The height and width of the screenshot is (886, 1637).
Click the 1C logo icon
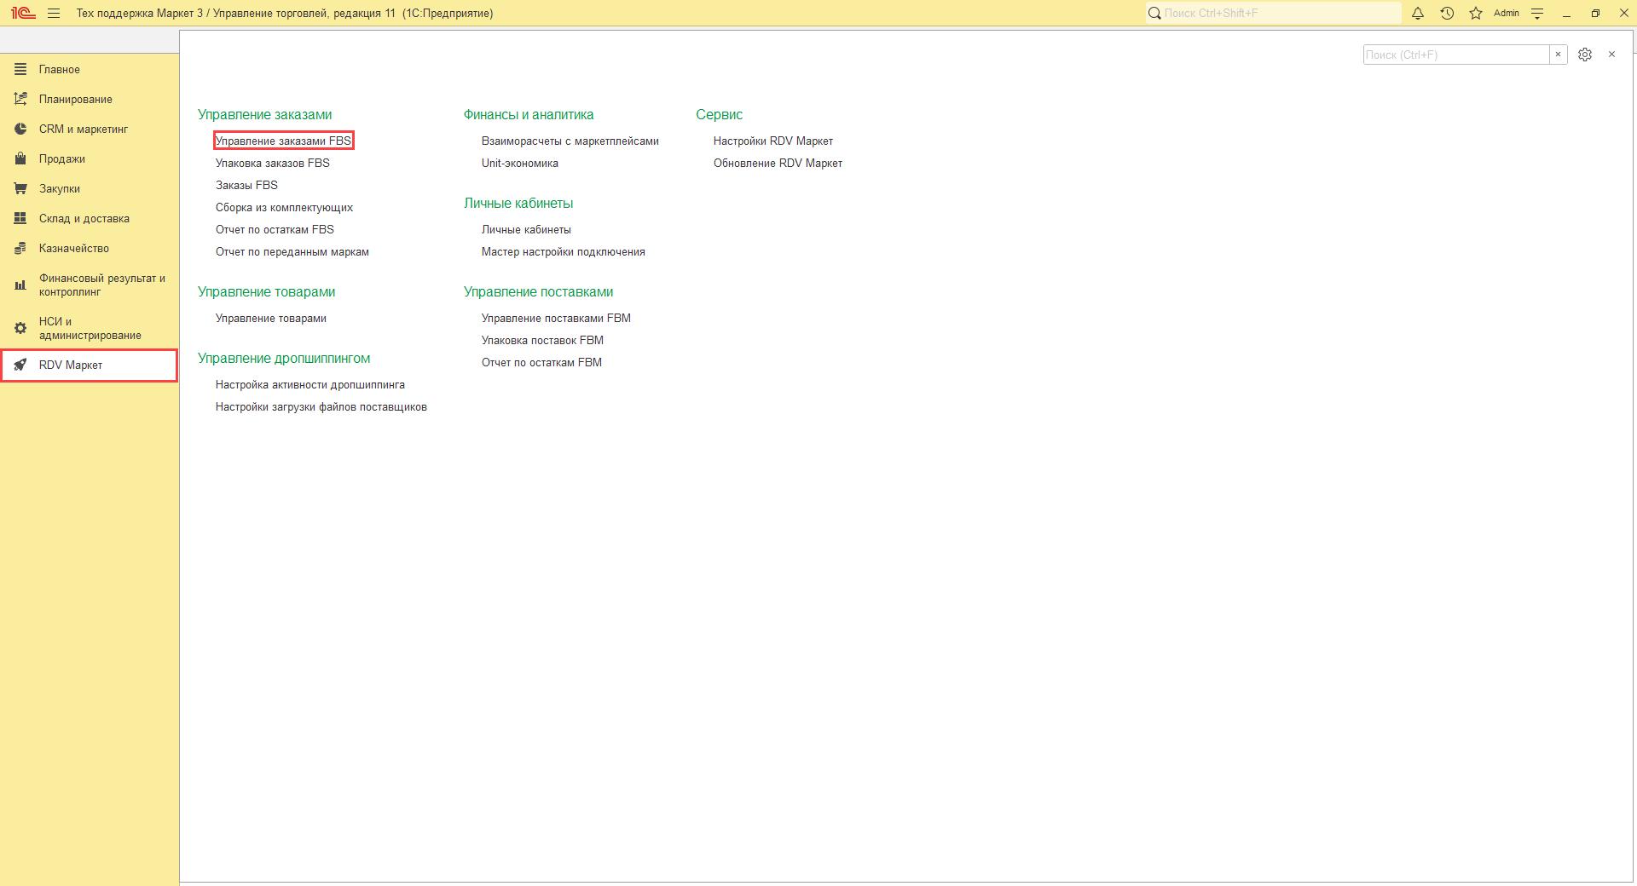pyautogui.click(x=23, y=13)
